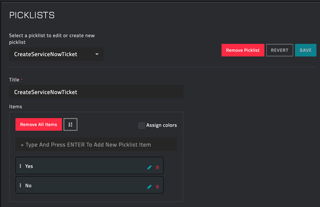The image size is (320, 207).
Task: Edit the Yes item with the pencil icon
Action: [149, 167]
